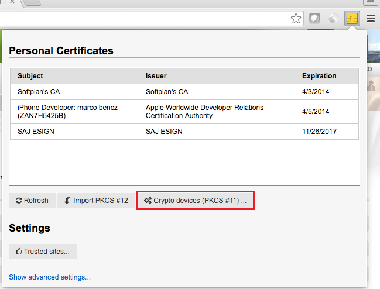The width and height of the screenshot is (380, 289).
Task: Open Trusted sites settings
Action: [x=43, y=252]
